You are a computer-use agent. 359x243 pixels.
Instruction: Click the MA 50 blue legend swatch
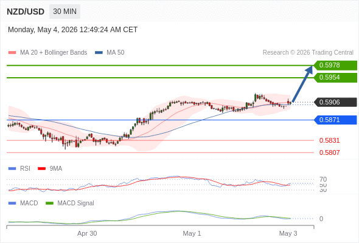pyautogui.click(x=99, y=53)
